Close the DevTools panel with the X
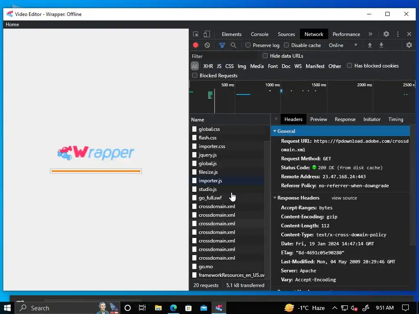 [x=409, y=34]
